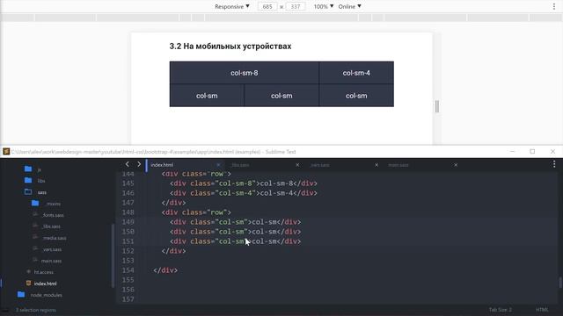
Task: Click heading 3.2 На мобильных устройствах
Action: (230, 47)
